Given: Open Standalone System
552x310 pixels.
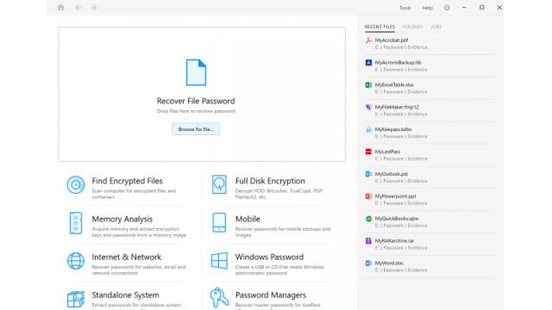Looking at the screenshot, I should 125,294.
